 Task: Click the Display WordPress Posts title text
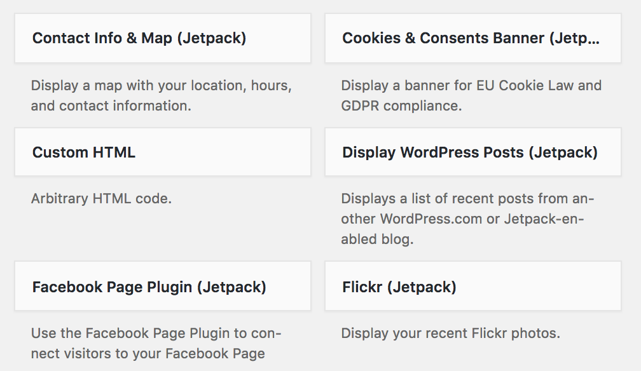coord(470,152)
